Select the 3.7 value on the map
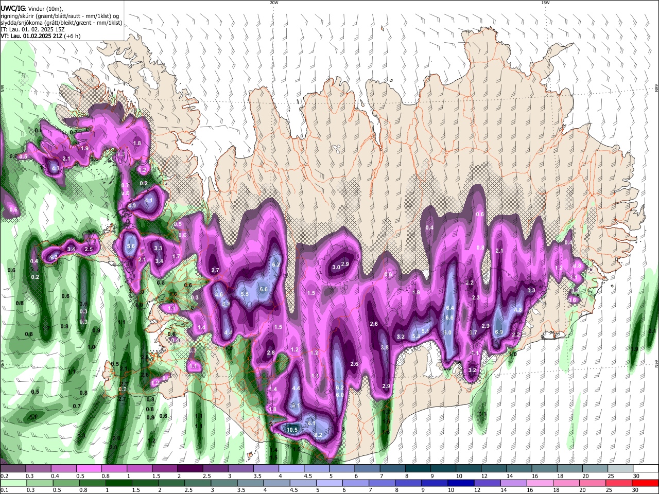Viewport: 659px width, 494px height. point(473,333)
